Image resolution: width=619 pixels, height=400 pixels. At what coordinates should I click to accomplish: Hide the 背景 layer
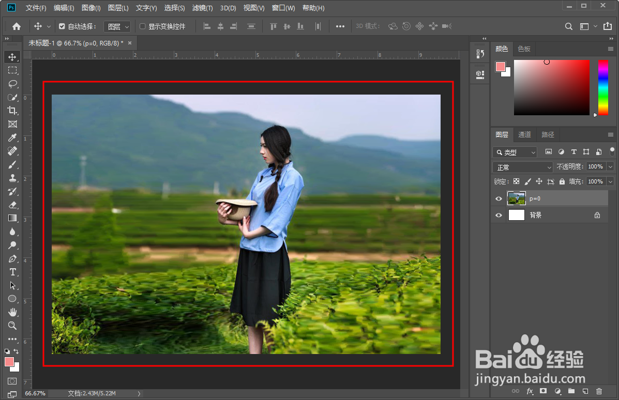click(498, 215)
